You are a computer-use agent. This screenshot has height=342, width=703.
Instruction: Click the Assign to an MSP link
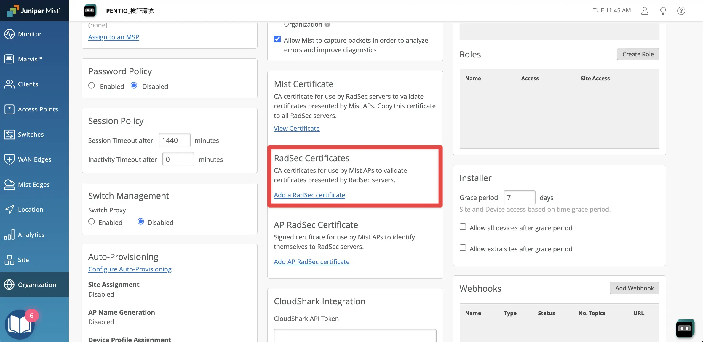114,37
